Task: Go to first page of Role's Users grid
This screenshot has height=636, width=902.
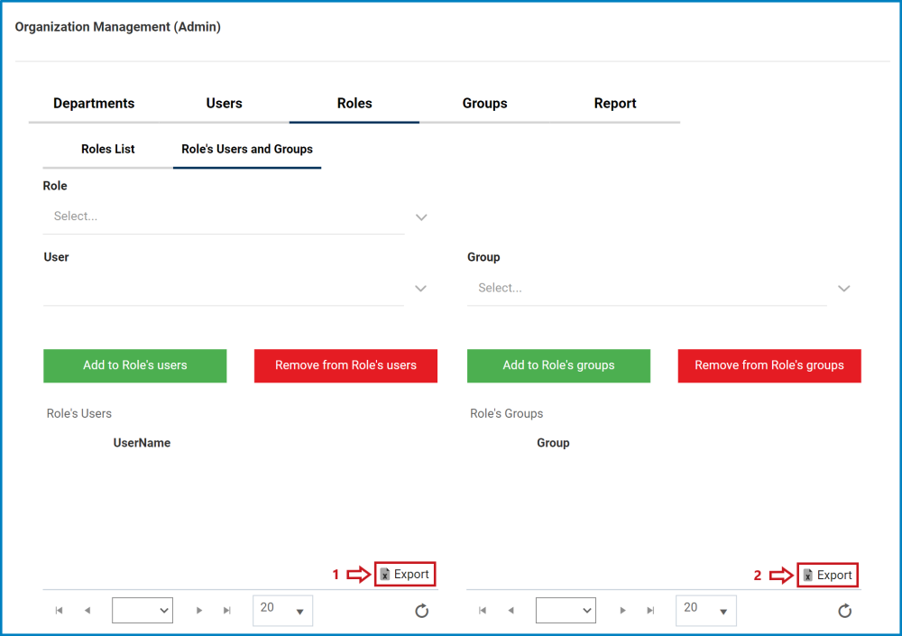Action: pyautogui.click(x=59, y=610)
